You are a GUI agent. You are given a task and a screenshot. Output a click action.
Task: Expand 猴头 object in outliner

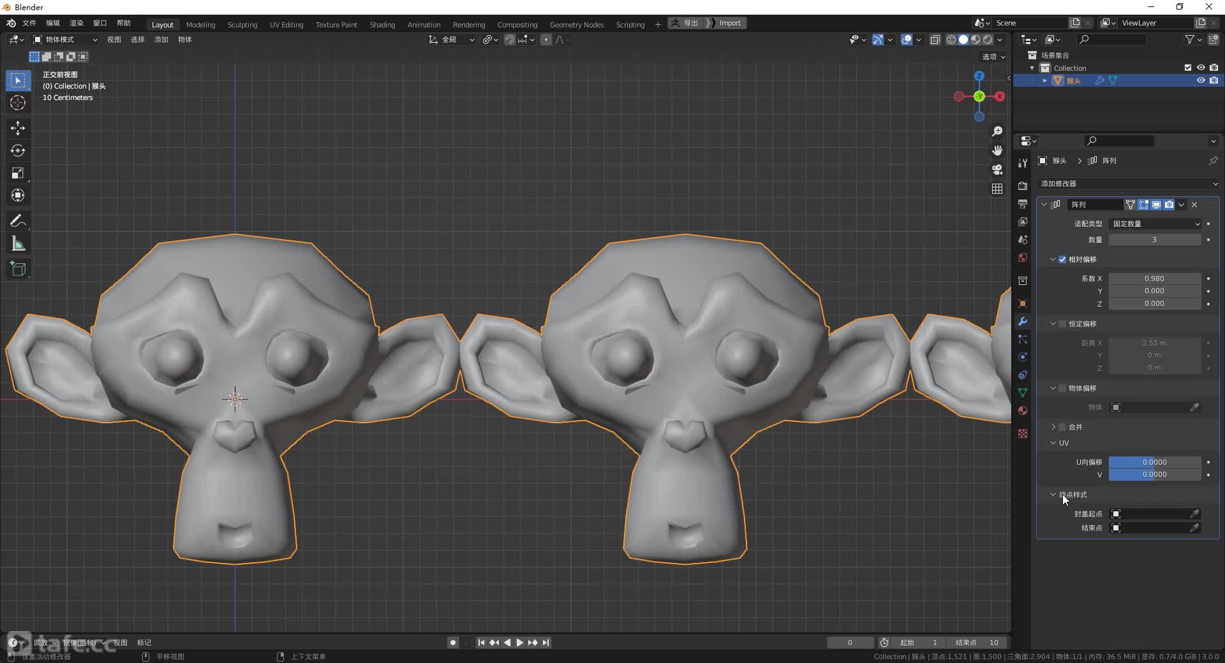(x=1045, y=80)
